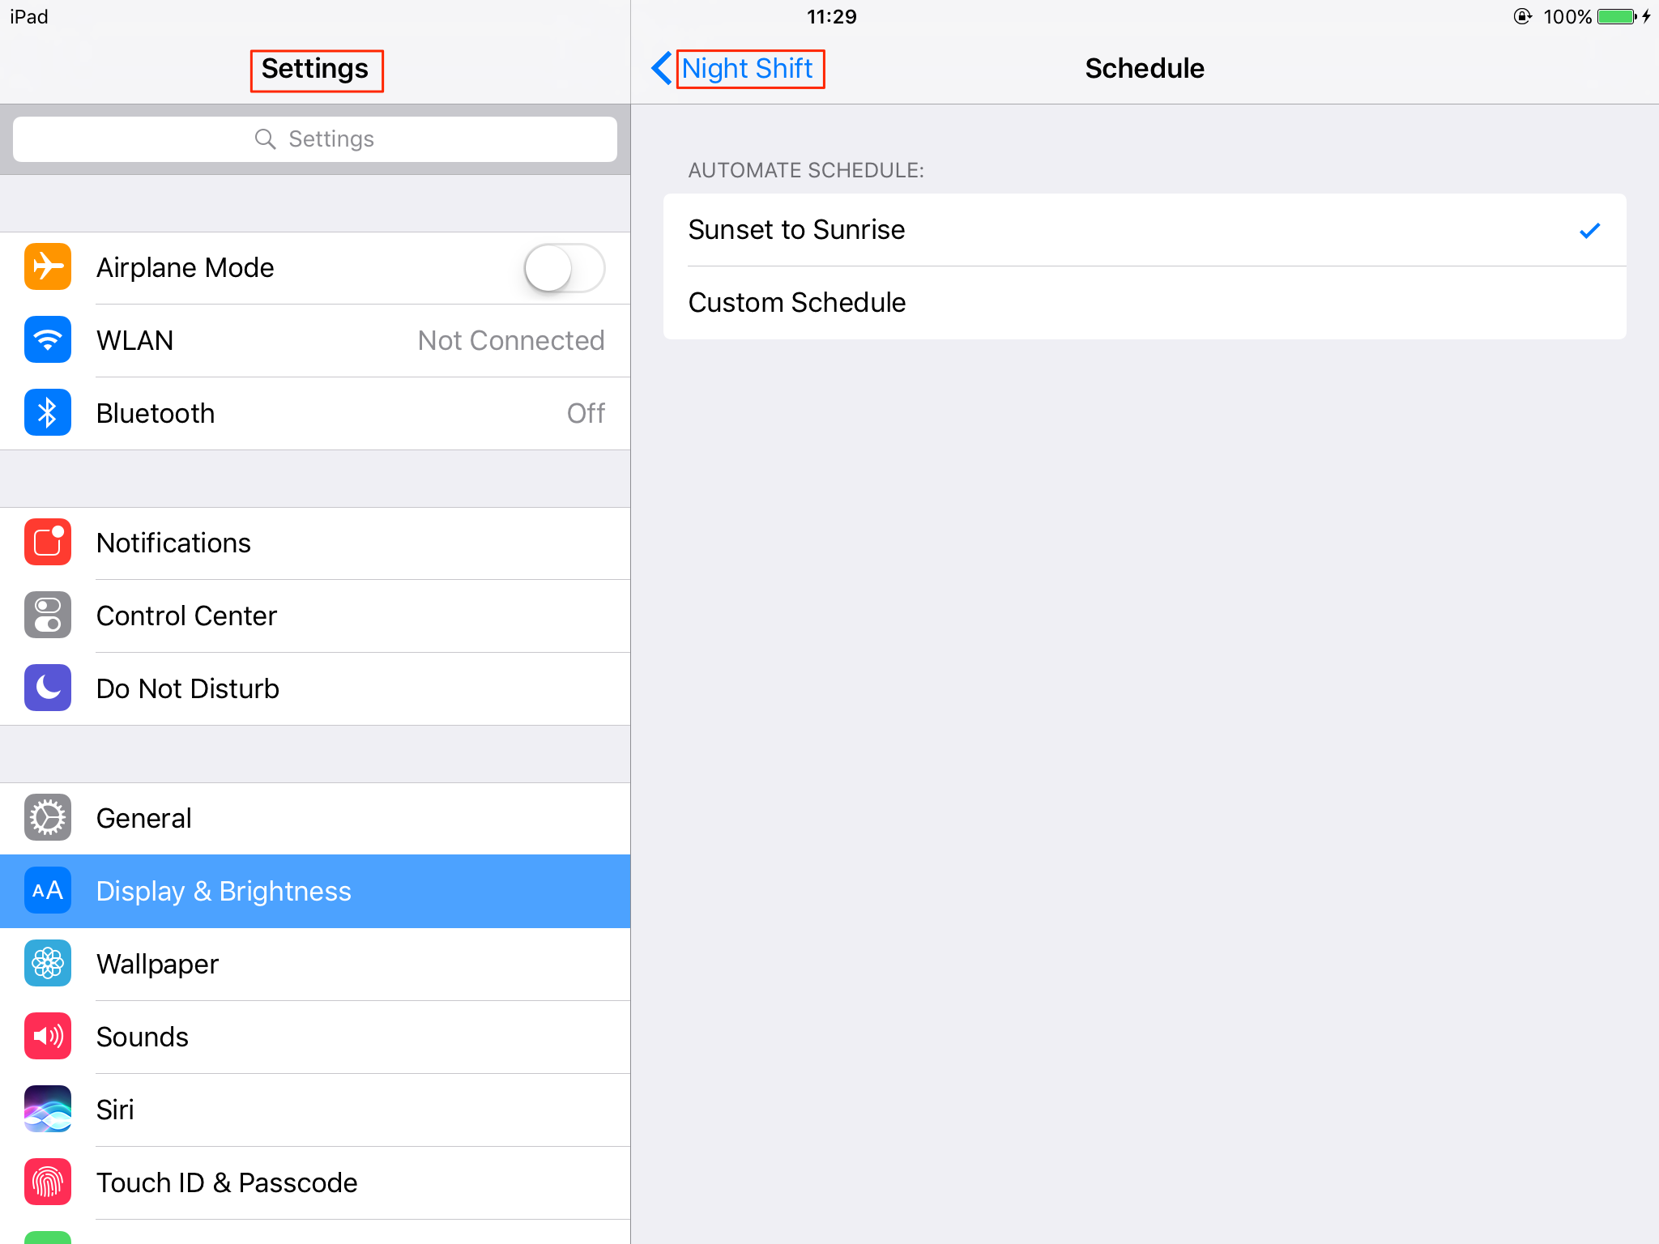Tap the WLAN wifi icon

point(48,339)
